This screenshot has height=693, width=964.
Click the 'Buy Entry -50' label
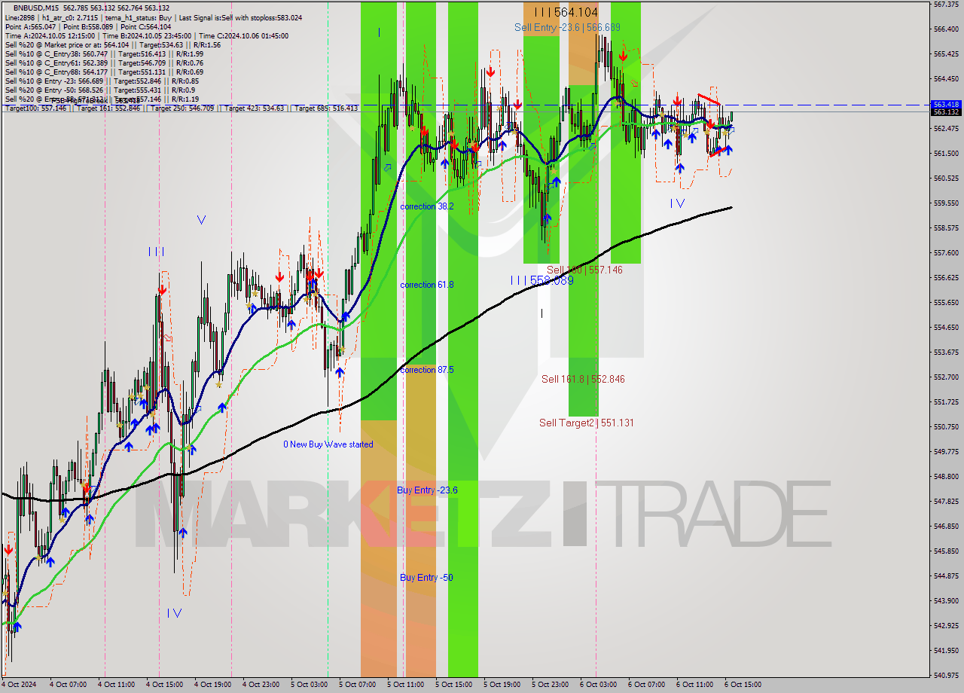pos(426,578)
